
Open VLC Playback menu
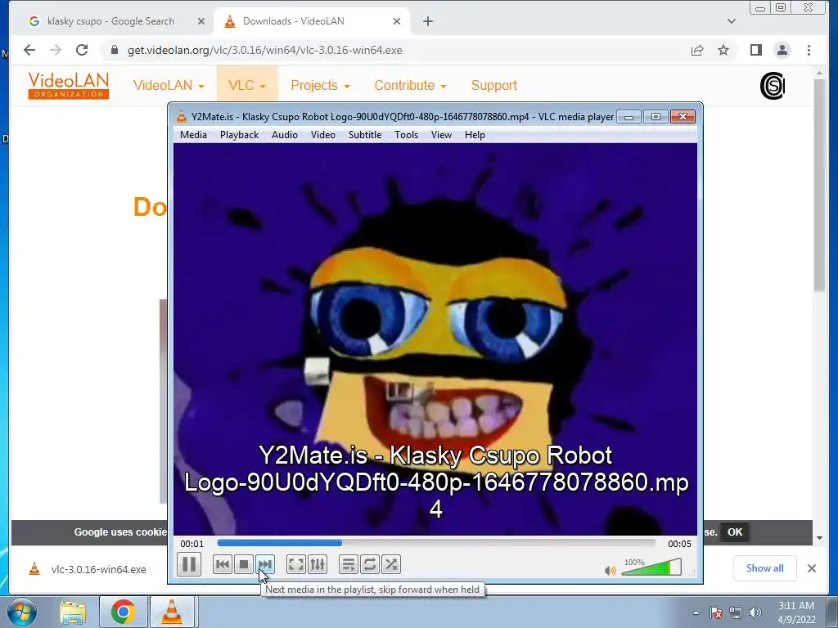point(240,135)
